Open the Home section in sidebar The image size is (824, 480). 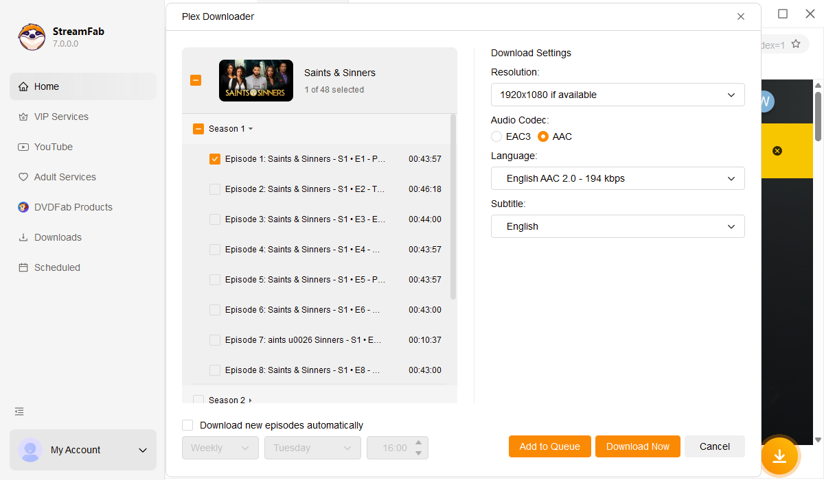tap(47, 86)
